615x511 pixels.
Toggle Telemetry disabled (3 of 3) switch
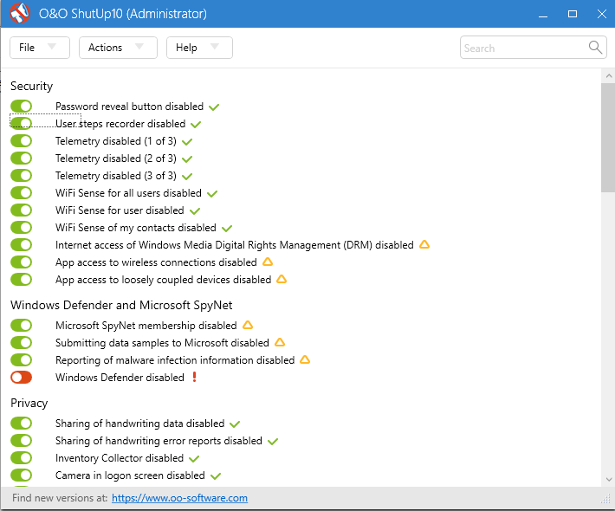tap(21, 175)
